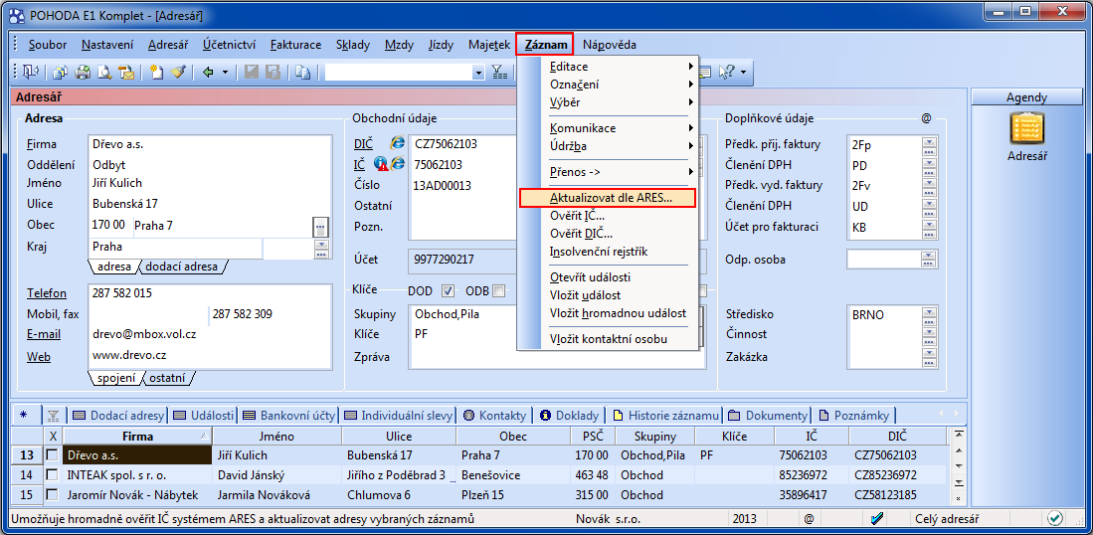1093x535 pixels.
Task: Click the filter funnel icon next to search box
Action: point(498,71)
